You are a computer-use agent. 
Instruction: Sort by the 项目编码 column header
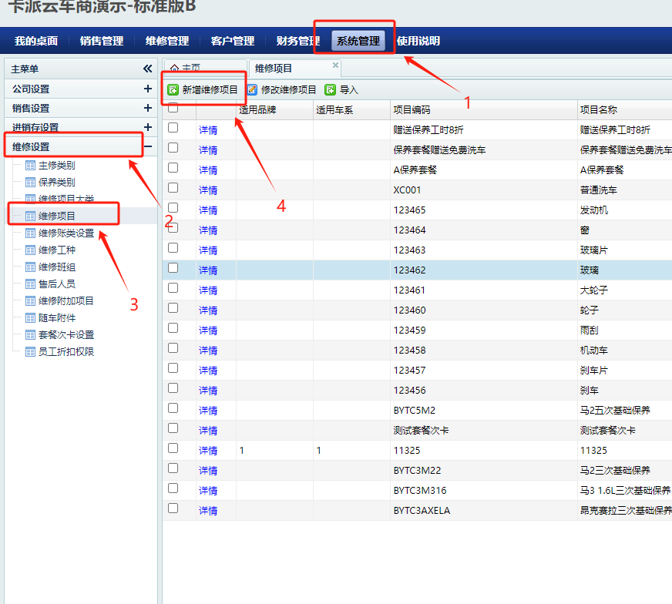(x=412, y=110)
